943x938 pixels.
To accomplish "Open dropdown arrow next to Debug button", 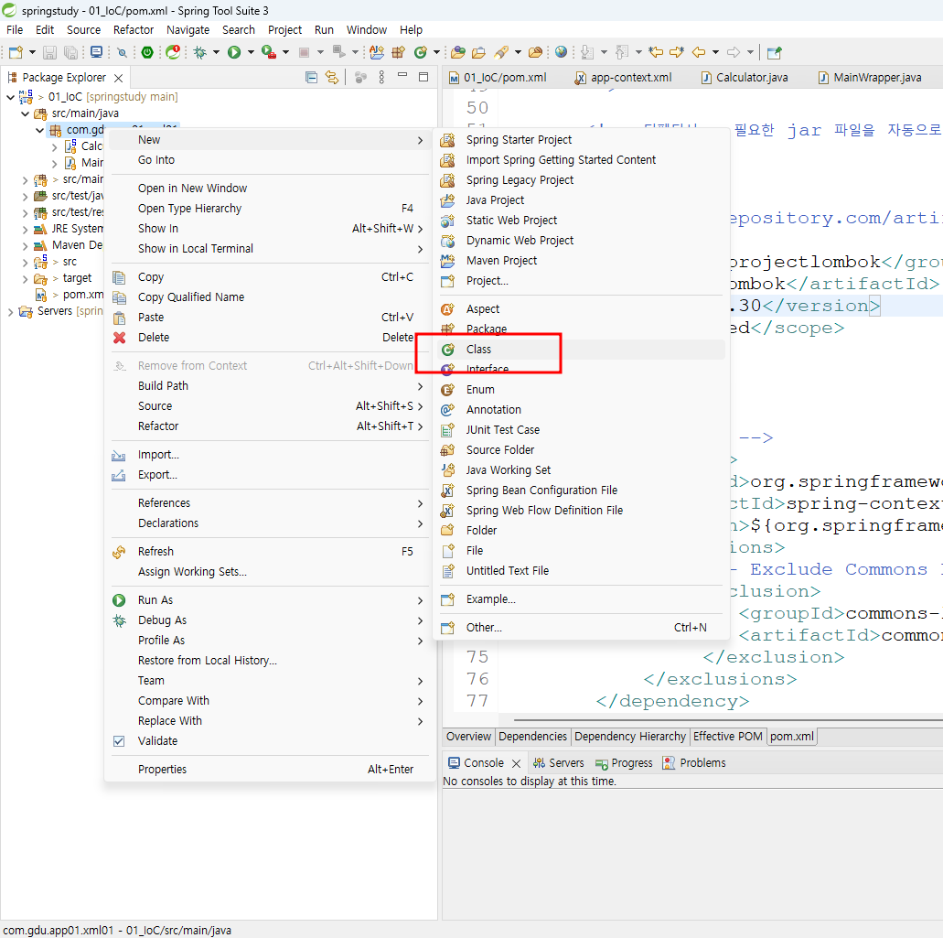I will 217,52.
